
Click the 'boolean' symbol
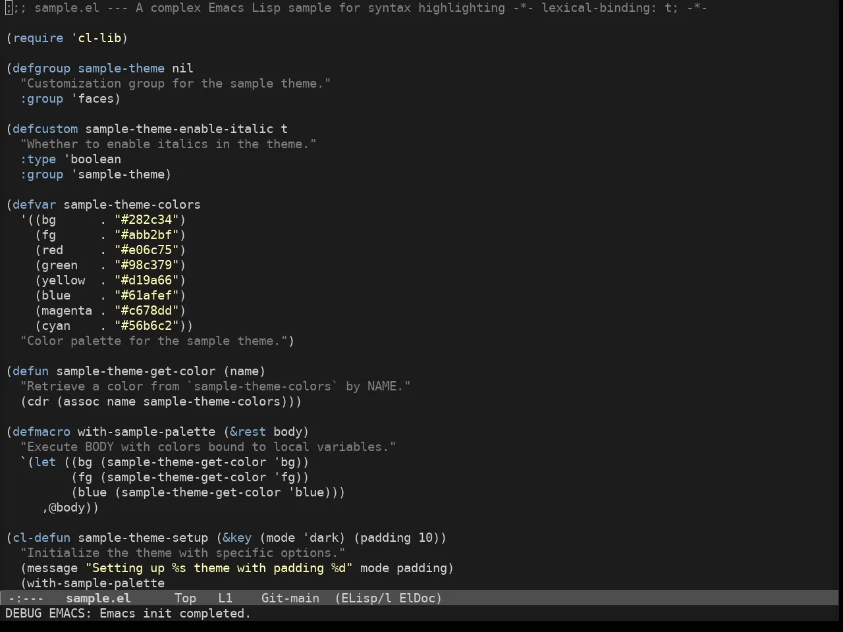[95, 159]
